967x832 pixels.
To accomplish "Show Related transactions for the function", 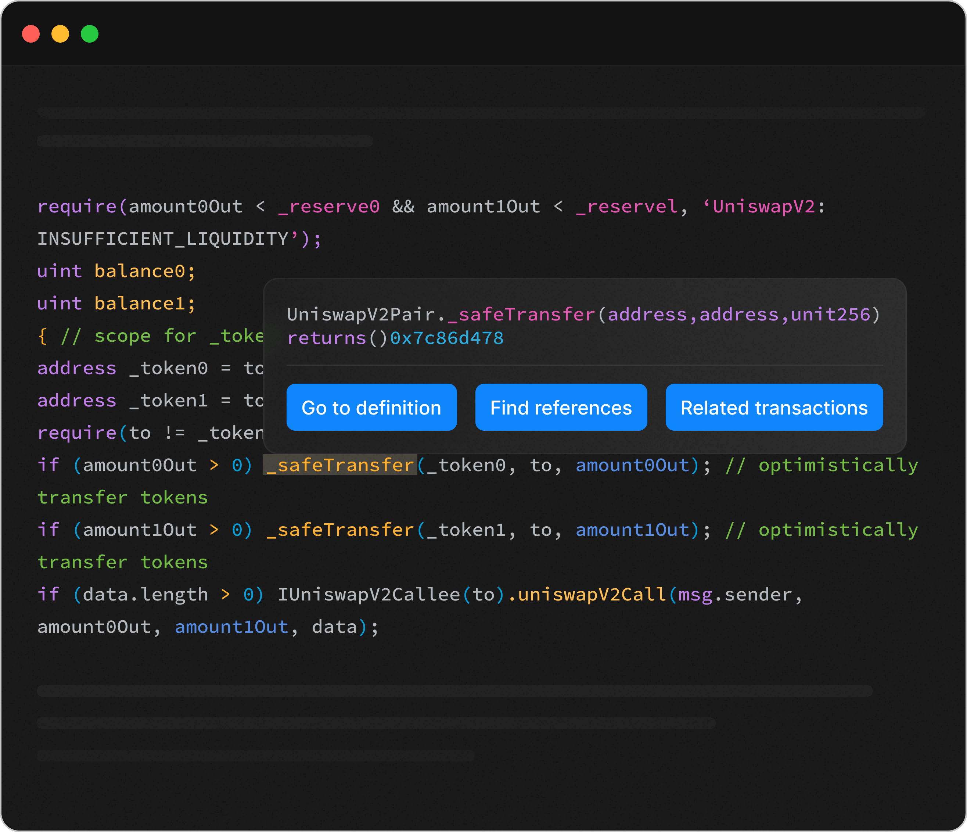I will 774,407.
